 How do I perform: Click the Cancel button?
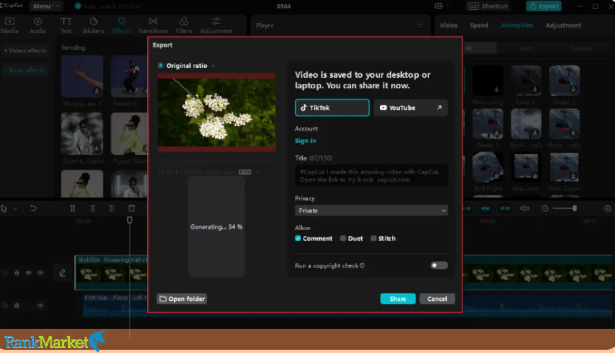coord(437,299)
